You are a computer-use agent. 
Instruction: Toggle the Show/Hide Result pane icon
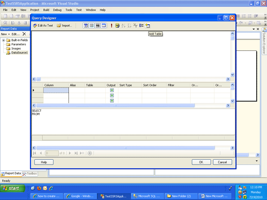(x=104, y=26)
